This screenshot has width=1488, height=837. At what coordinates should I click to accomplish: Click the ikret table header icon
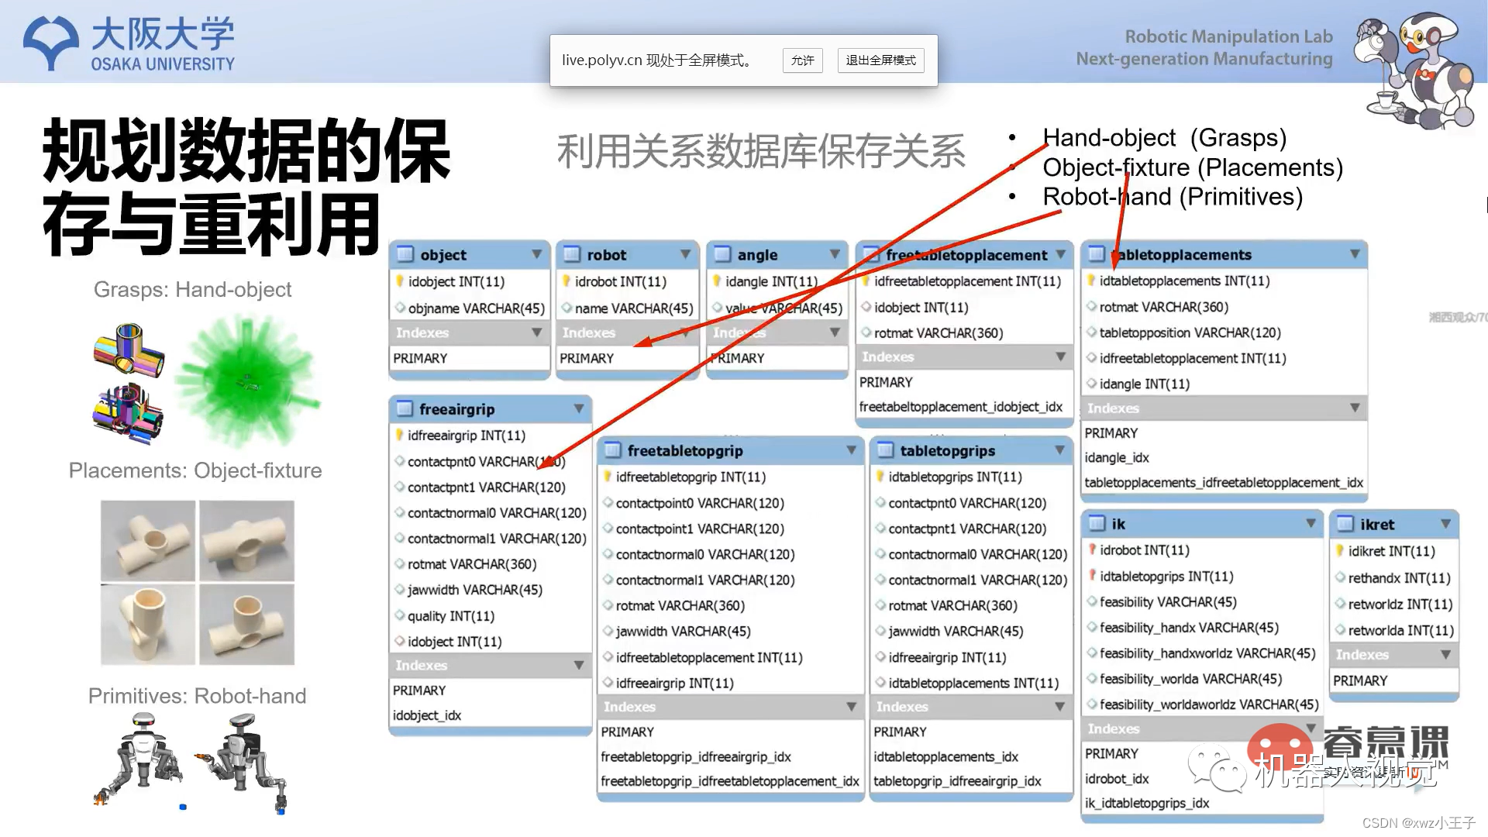(x=1345, y=525)
